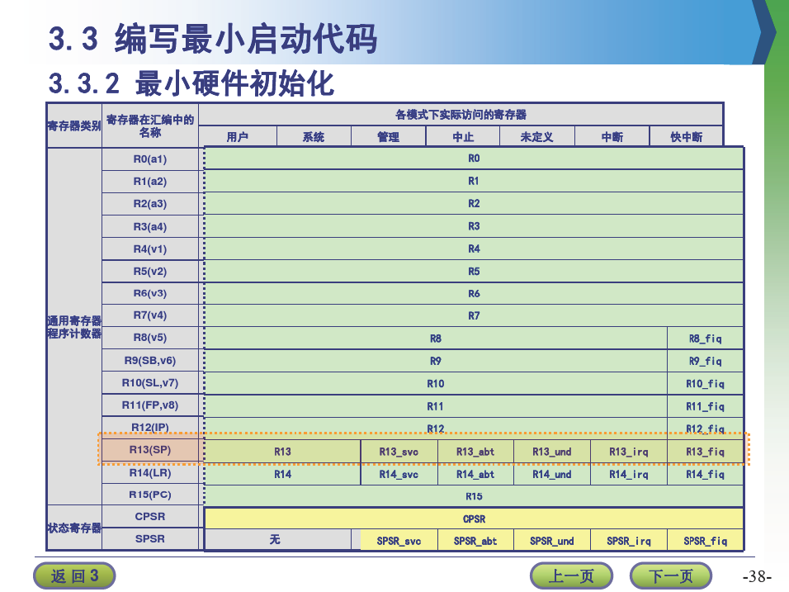Click the wide green R4 cell

(x=474, y=249)
